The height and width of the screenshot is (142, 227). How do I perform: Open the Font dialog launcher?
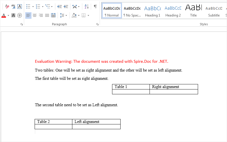pos(22,24)
